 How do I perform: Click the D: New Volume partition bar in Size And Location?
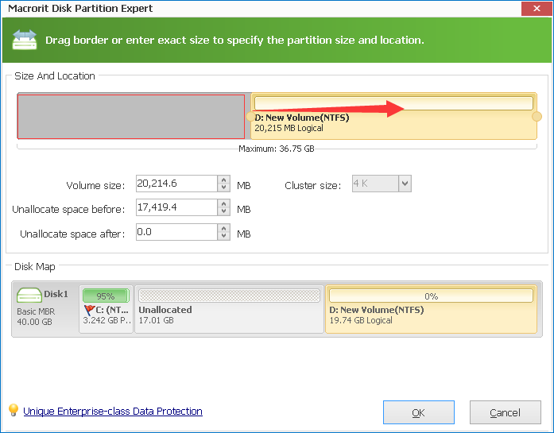[x=393, y=116]
